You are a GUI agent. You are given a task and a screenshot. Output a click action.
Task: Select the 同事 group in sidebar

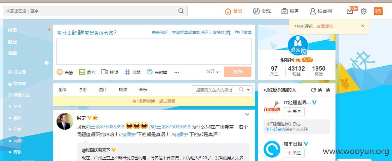(x=17, y=141)
